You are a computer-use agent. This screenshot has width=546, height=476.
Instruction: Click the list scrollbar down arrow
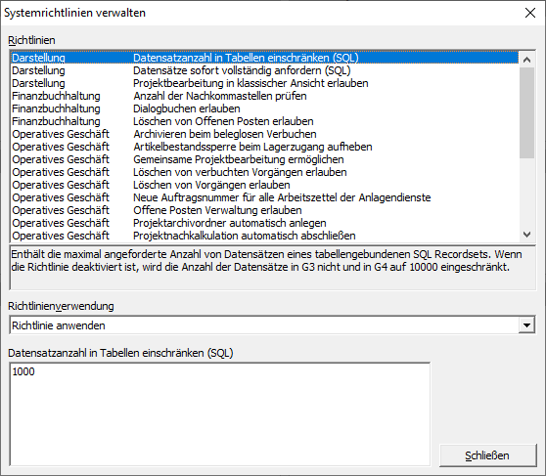(x=526, y=235)
